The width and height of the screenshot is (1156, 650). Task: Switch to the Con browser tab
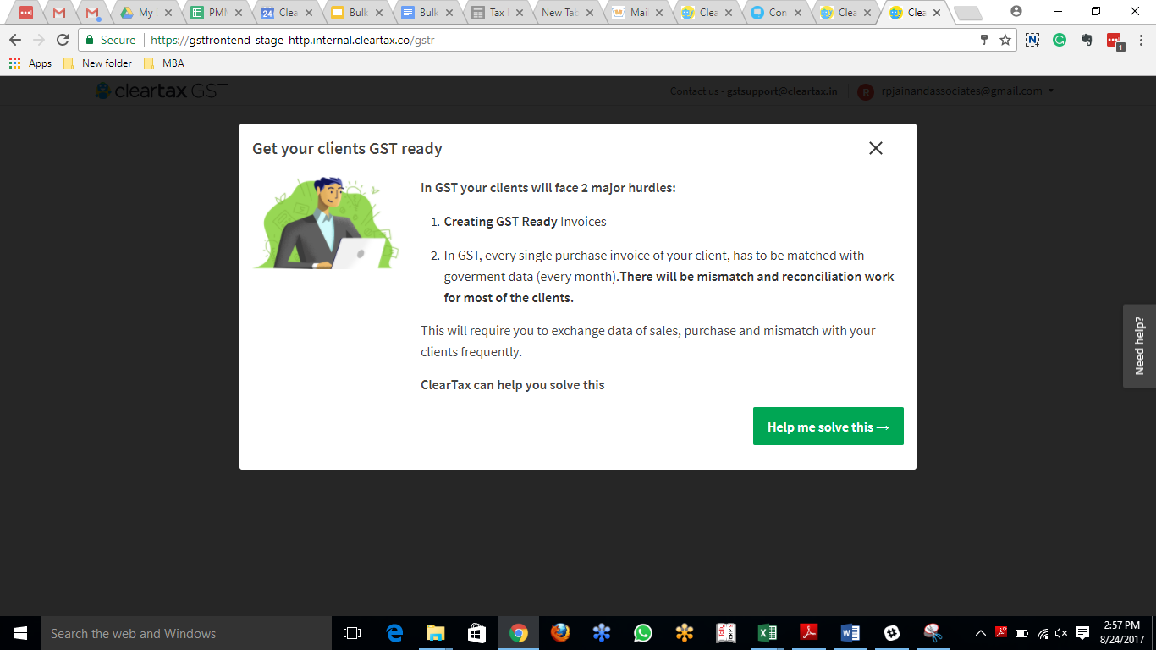(x=776, y=13)
